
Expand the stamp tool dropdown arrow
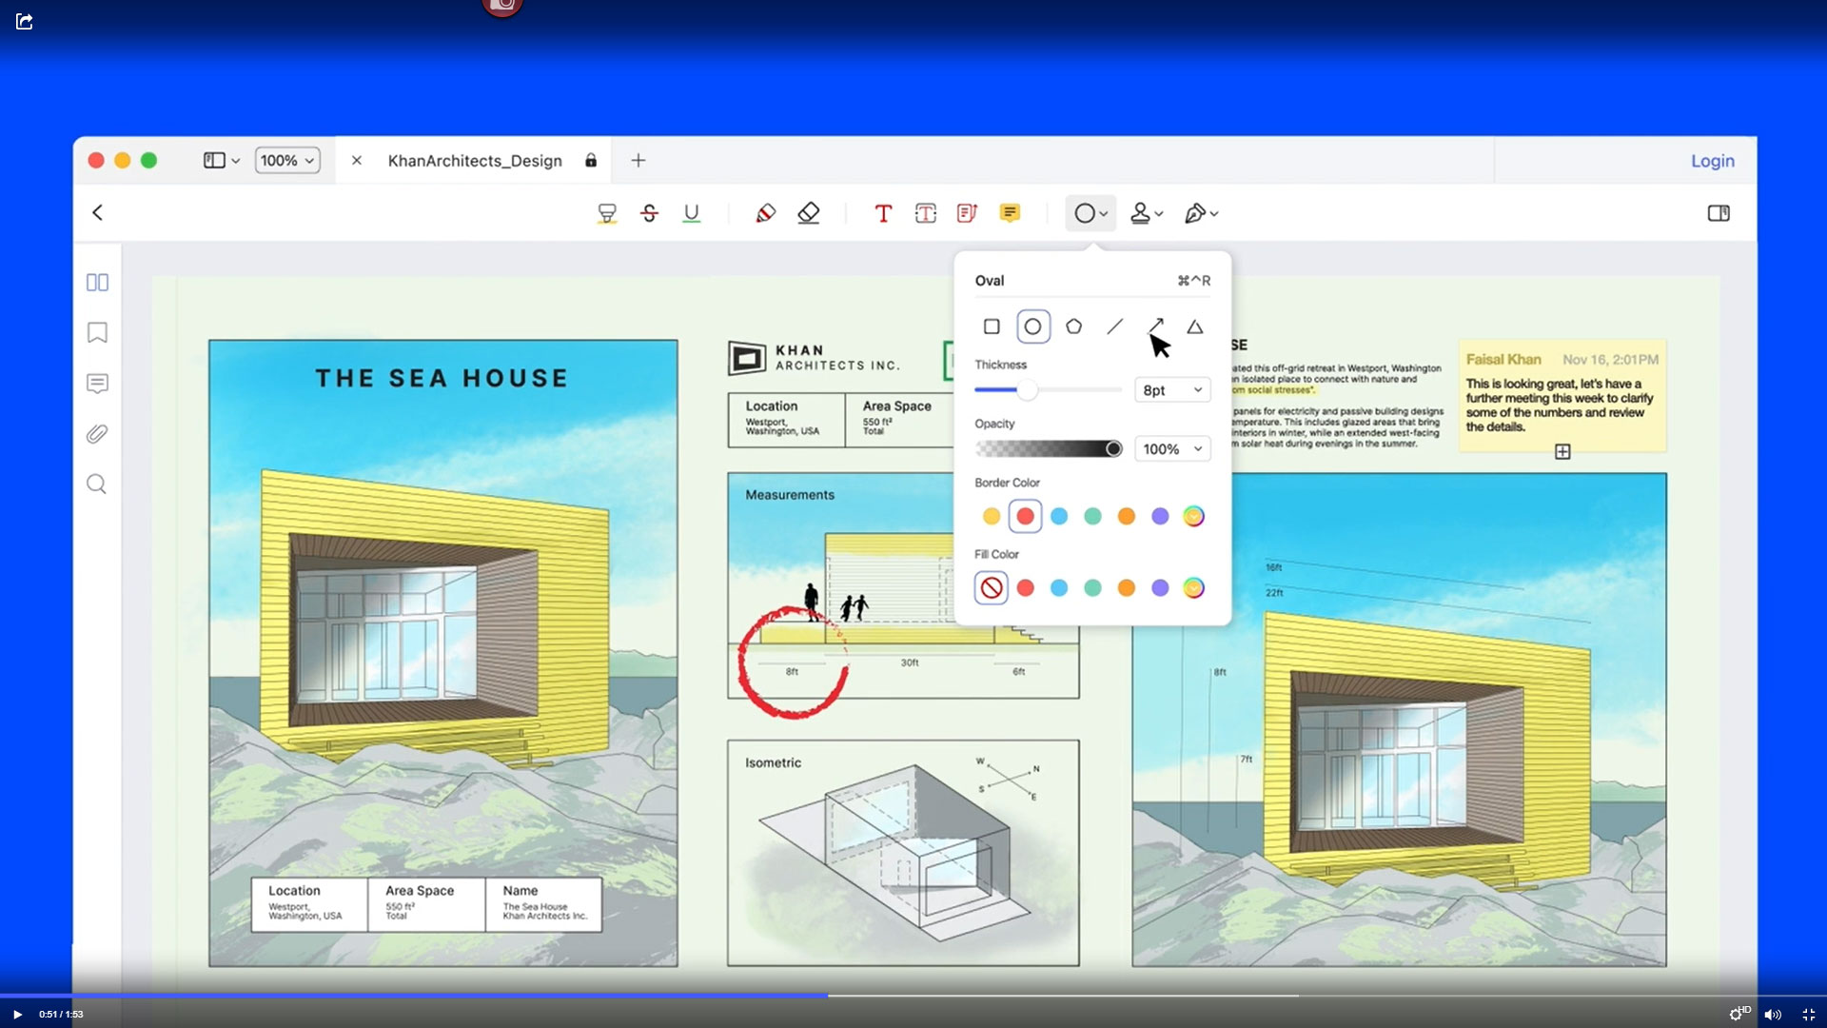[1159, 214]
